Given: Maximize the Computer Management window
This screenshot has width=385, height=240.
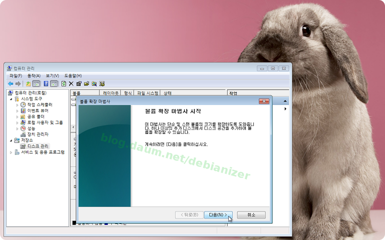Looking at the screenshot, I should coord(273,68).
